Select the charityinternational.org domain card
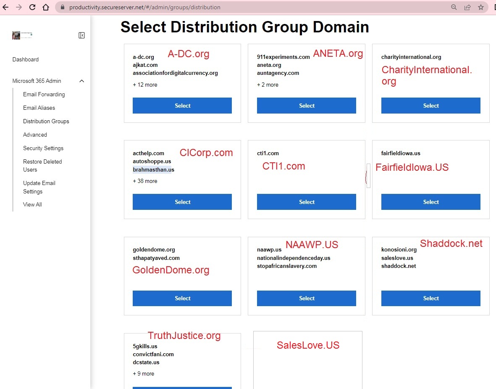This screenshot has width=496, height=389. pyautogui.click(x=431, y=106)
